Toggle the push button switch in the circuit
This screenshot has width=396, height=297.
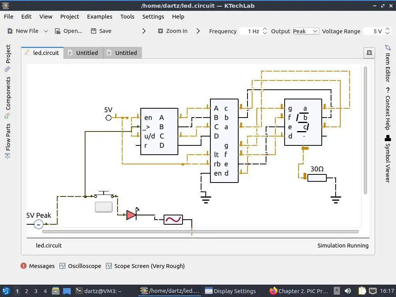104,207
